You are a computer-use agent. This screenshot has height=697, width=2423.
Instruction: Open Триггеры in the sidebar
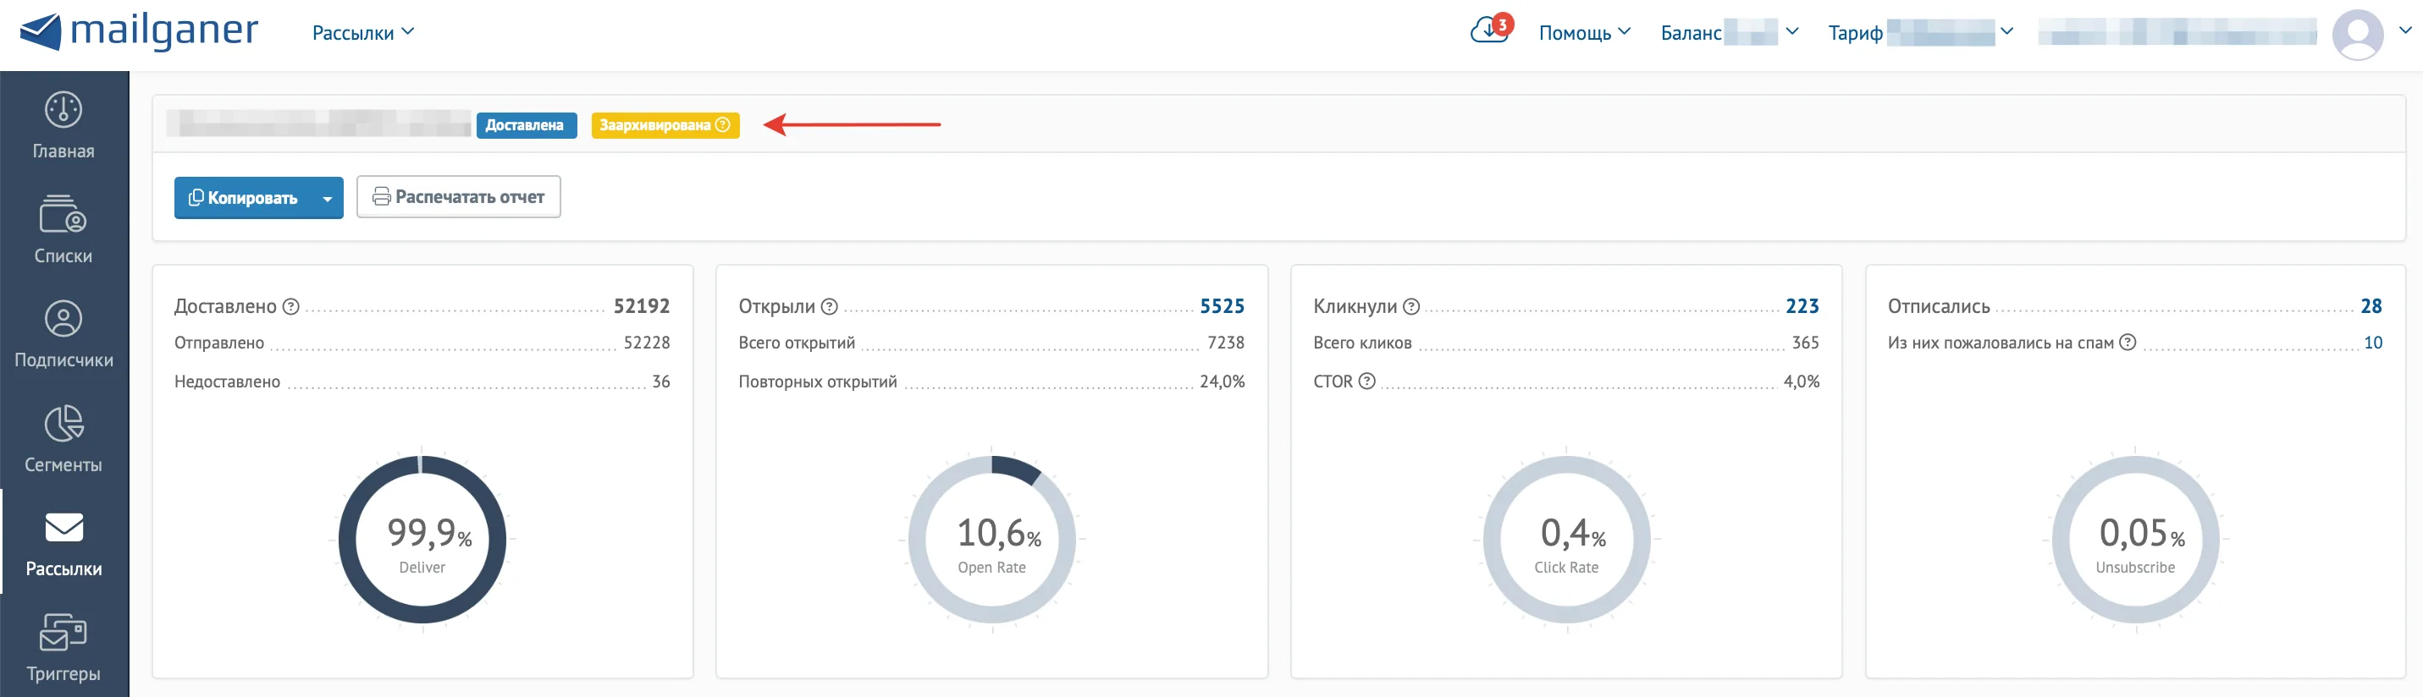63,646
